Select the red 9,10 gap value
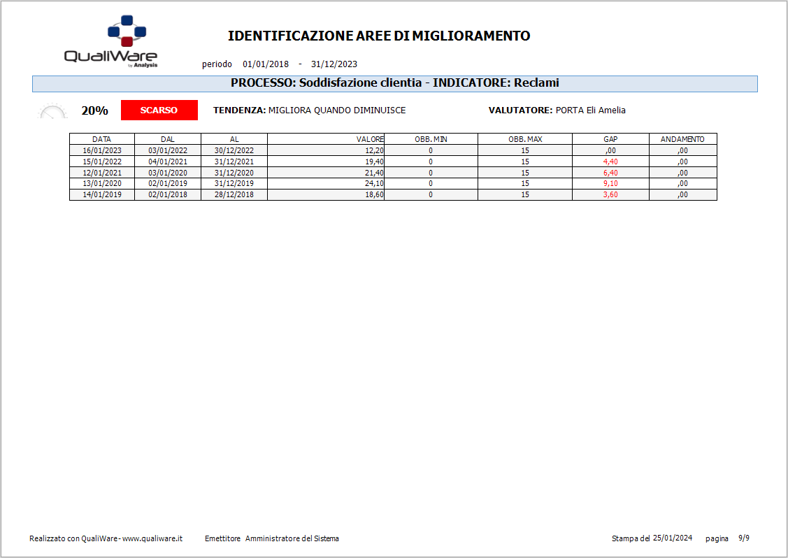The width and height of the screenshot is (788, 558). (x=610, y=184)
